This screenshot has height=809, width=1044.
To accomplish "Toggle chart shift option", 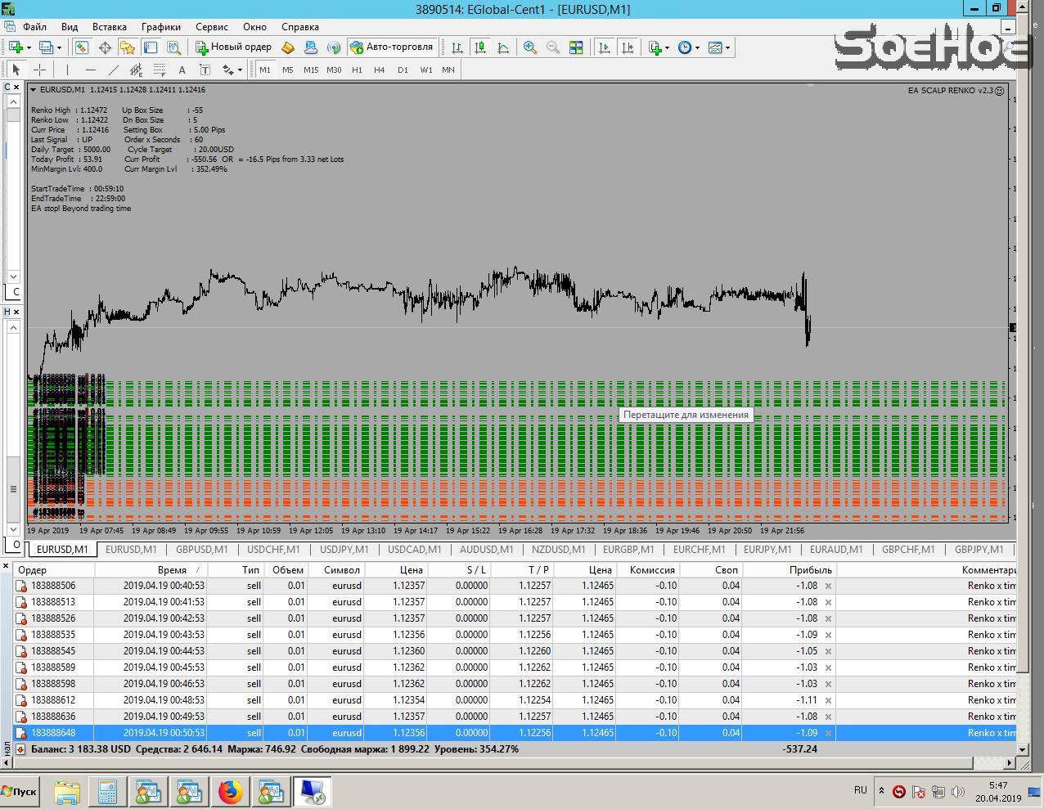I will (628, 47).
